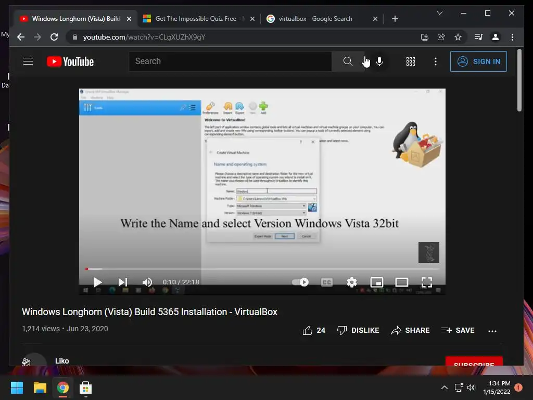The height and width of the screenshot is (400, 533).
Task: Click the DISLIKE button
Action: 358,330
